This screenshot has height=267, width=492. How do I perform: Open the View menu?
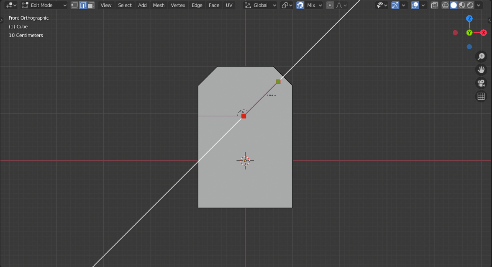pyautogui.click(x=106, y=5)
